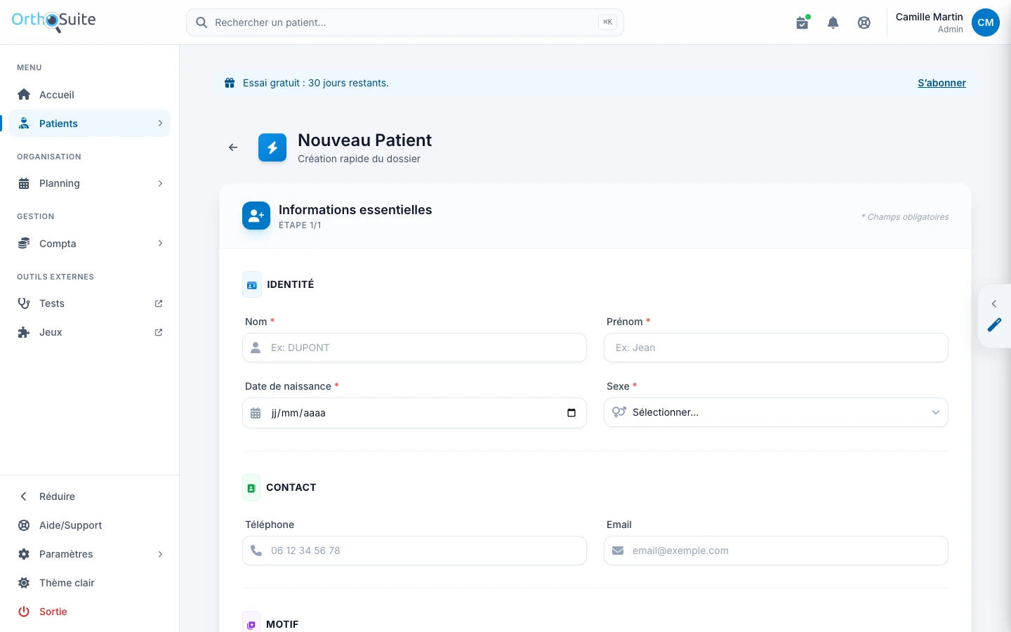This screenshot has width=1011, height=632.
Task: Click the search magnifier icon
Action: (x=201, y=22)
